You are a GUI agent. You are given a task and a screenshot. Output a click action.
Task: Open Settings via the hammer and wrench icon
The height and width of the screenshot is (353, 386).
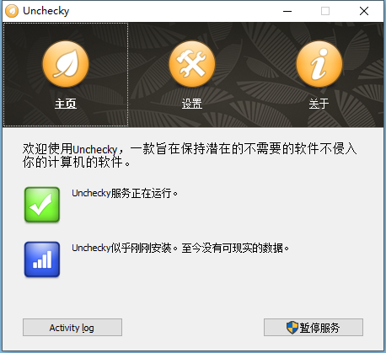[192, 64]
